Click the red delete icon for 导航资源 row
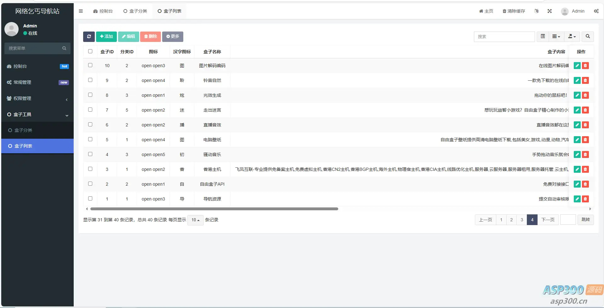Viewport: 604px width, 308px height. pos(585,199)
